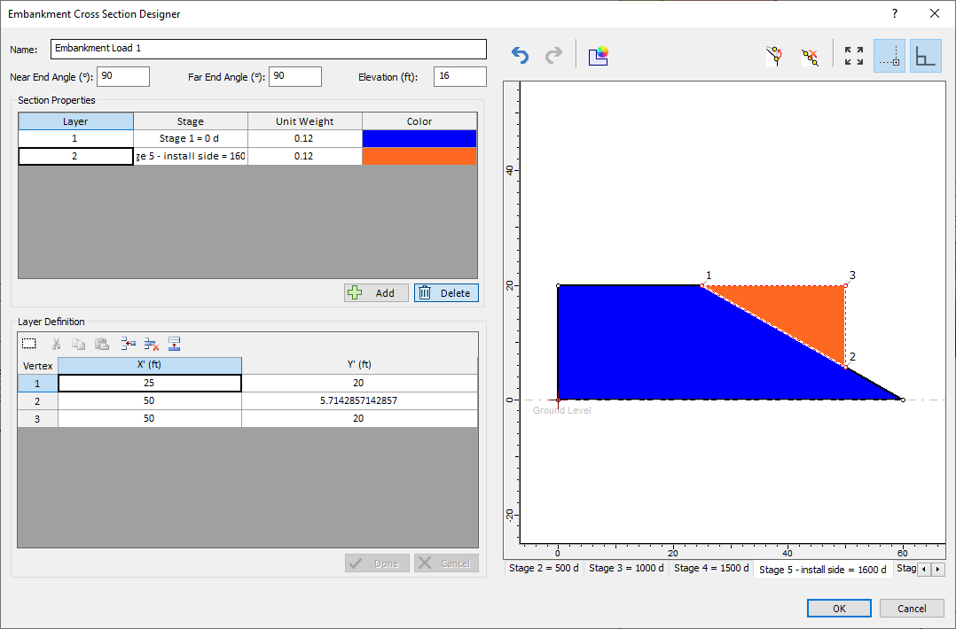Open the Stage dropdown for Layer 1
Image resolution: width=956 pixels, height=629 pixels.
tap(190, 138)
